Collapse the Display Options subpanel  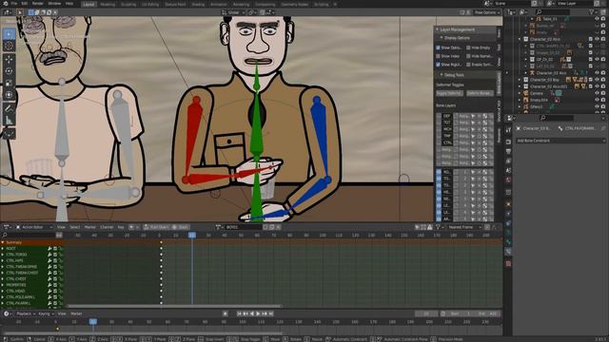tap(442, 38)
